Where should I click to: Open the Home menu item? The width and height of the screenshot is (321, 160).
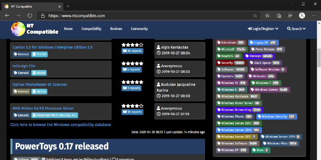coord(68,29)
